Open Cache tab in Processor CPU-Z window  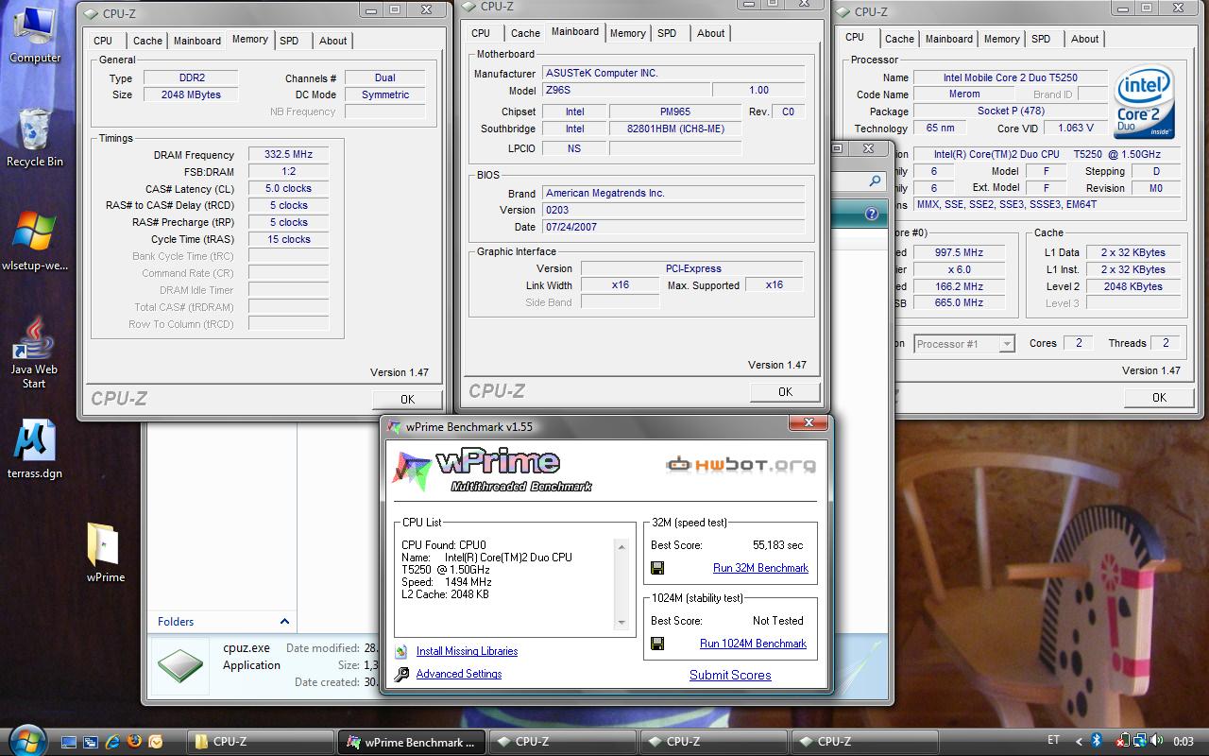pos(899,39)
